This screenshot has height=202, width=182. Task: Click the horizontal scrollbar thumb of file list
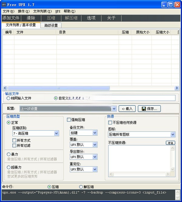[59, 88]
